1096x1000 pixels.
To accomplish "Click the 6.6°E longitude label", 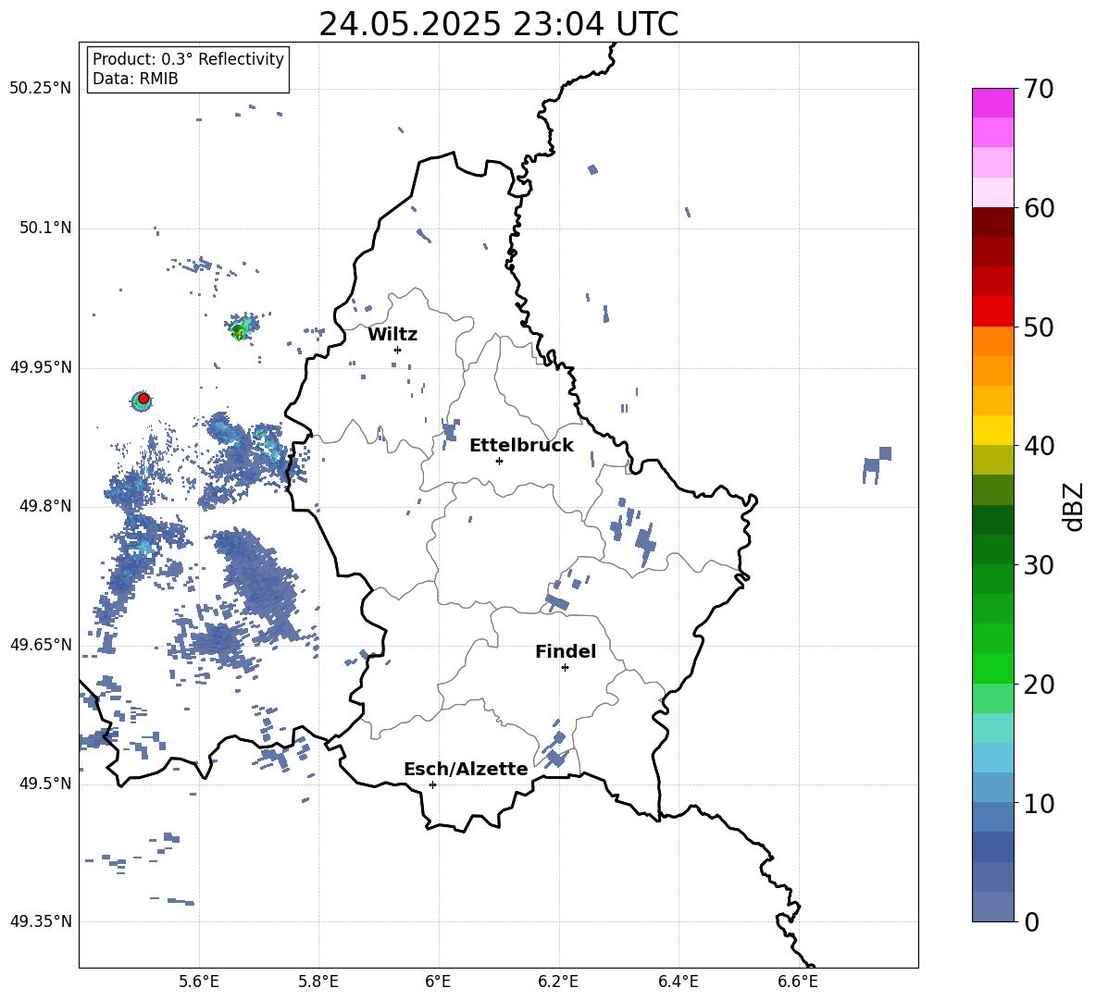I will point(798,981).
